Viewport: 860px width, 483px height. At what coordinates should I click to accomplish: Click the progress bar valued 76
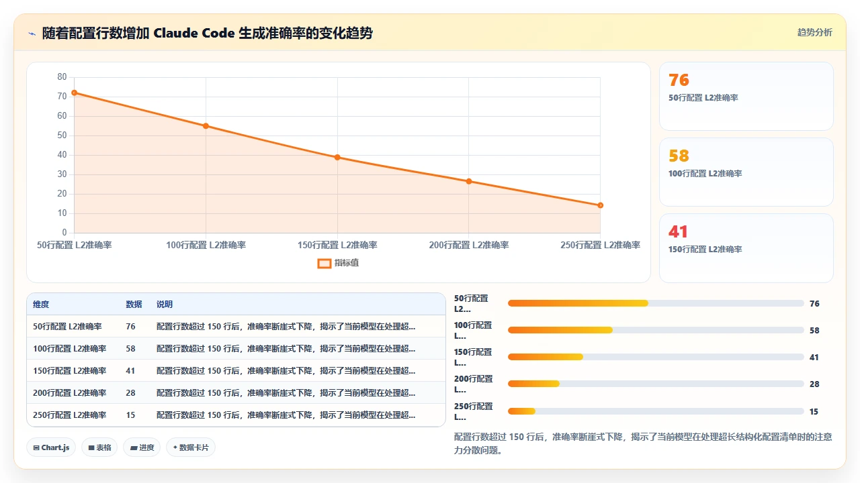656,303
